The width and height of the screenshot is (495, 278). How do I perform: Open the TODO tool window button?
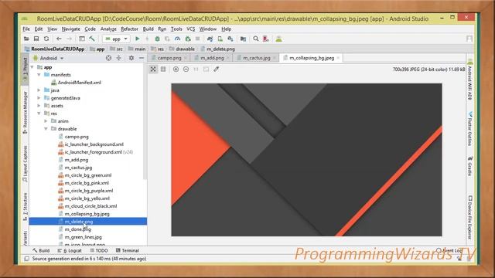99,250
